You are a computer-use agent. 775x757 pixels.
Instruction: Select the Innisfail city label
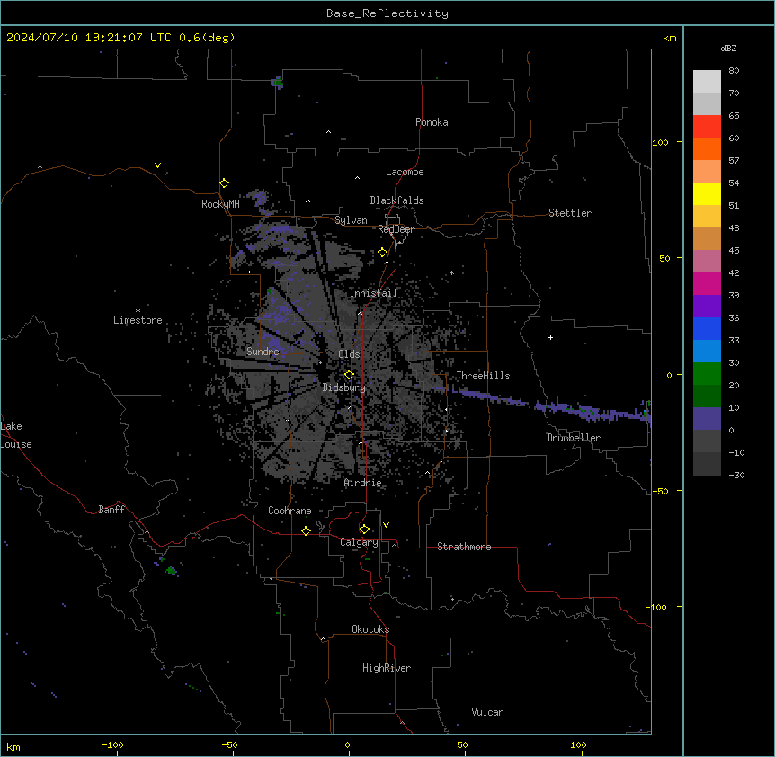click(x=373, y=293)
